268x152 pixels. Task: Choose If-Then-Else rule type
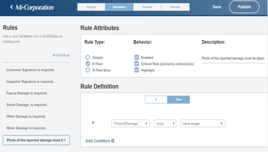click(x=88, y=70)
